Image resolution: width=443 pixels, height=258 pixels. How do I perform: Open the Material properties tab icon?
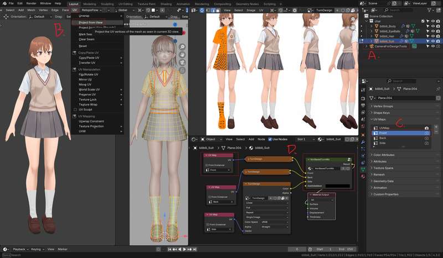[x=363, y=176]
